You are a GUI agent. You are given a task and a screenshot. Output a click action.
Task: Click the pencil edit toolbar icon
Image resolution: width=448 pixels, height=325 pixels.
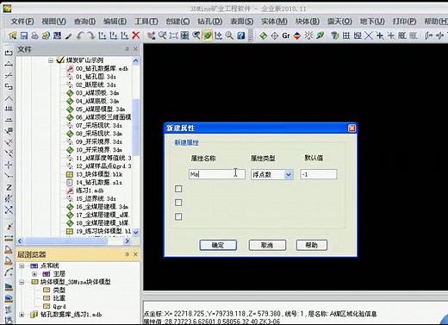(68, 36)
